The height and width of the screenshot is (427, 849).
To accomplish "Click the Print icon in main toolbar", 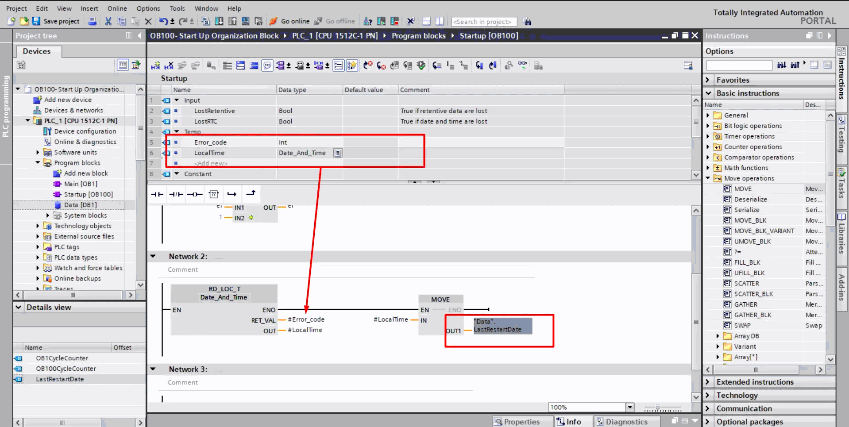I will (x=93, y=21).
